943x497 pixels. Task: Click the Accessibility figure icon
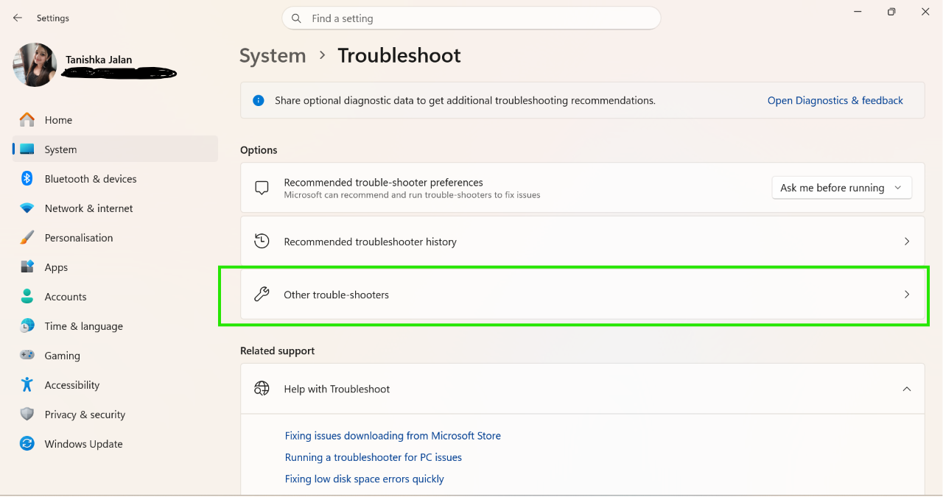click(27, 384)
